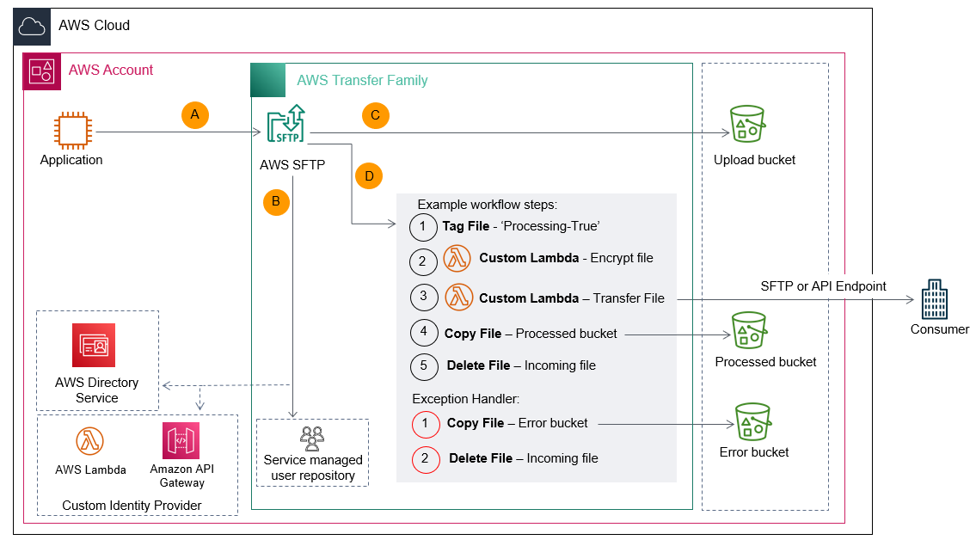Select the Consumer building icon

(x=936, y=299)
